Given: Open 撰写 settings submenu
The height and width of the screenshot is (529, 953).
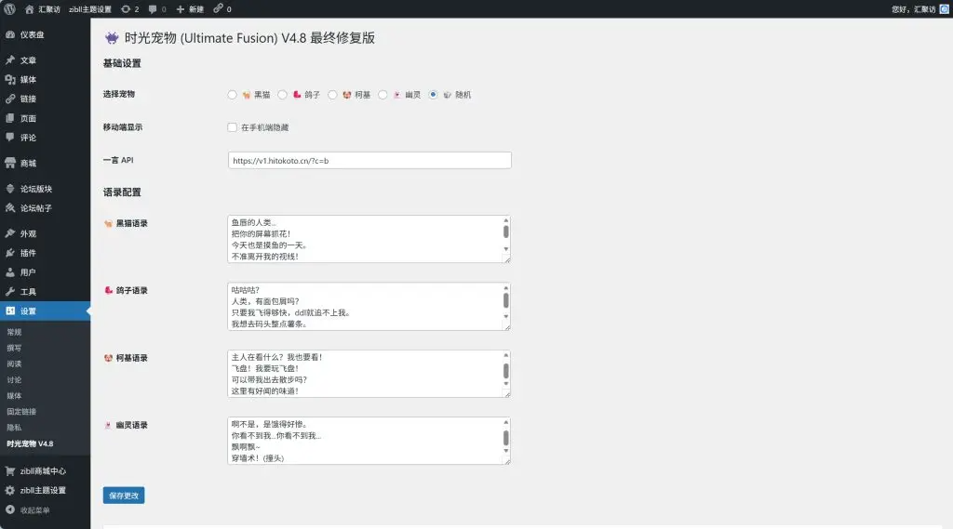Looking at the screenshot, I should click(x=14, y=348).
